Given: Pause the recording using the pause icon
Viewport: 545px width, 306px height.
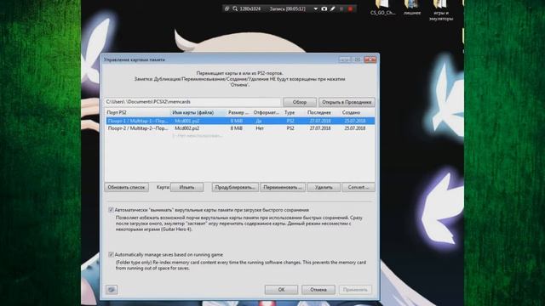Looking at the screenshot, I should [x=341, y=8].
